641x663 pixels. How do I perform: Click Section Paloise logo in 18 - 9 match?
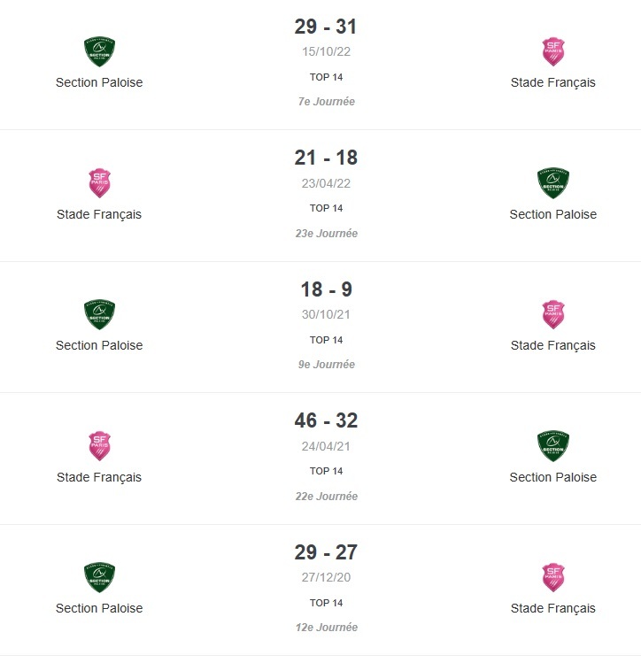pos(99,314)
